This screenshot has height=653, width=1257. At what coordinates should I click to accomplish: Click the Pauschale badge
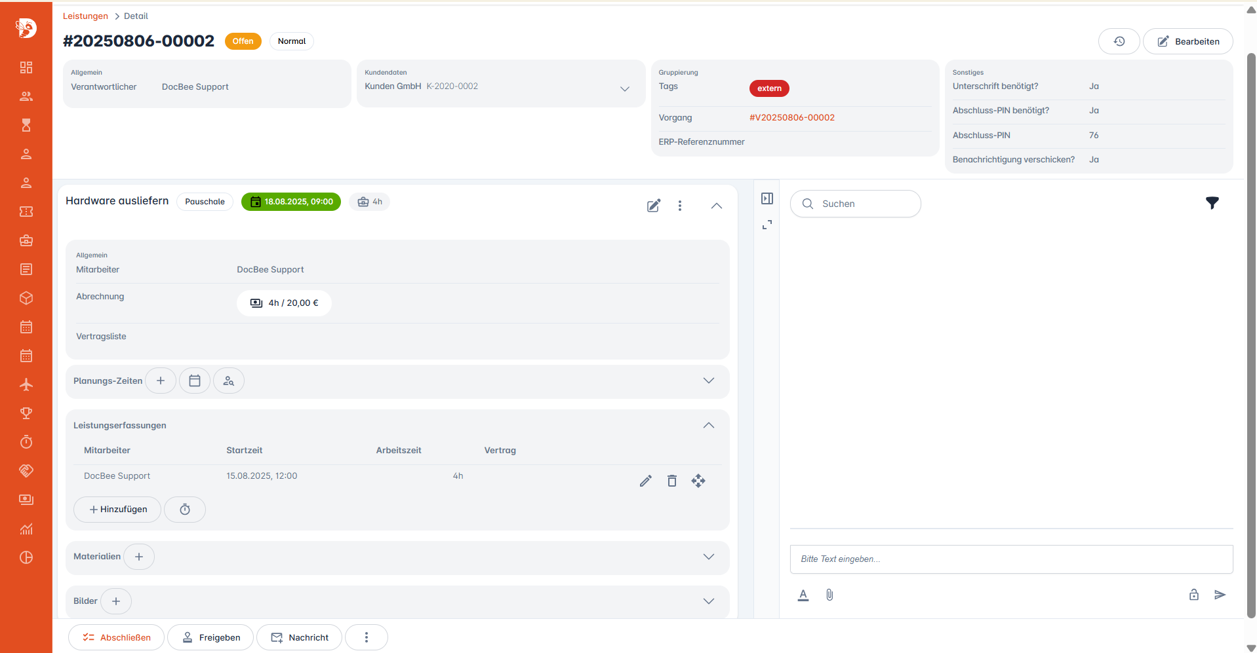coord(205,202)
